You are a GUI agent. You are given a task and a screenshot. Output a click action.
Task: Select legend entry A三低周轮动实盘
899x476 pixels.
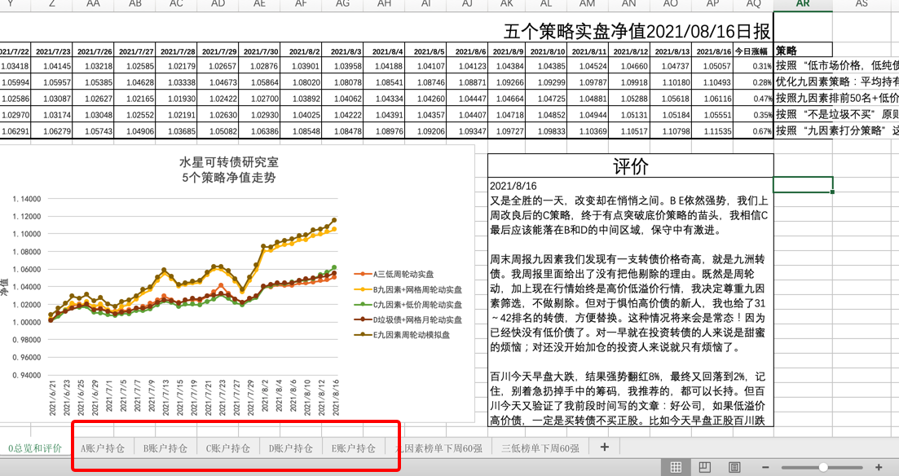coord(404,274)
